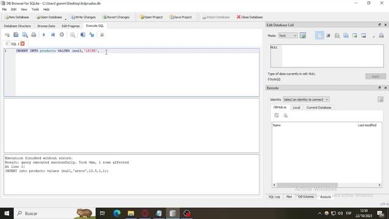Undock the Remote panel
This screenshot has width=389, height=219.
pos(379,88)
